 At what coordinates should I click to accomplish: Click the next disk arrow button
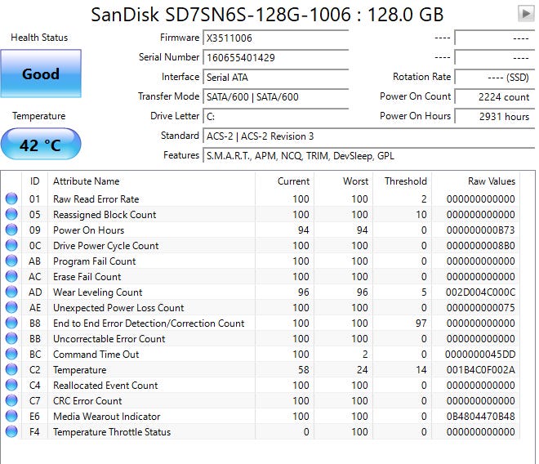[x=526, y=14]
